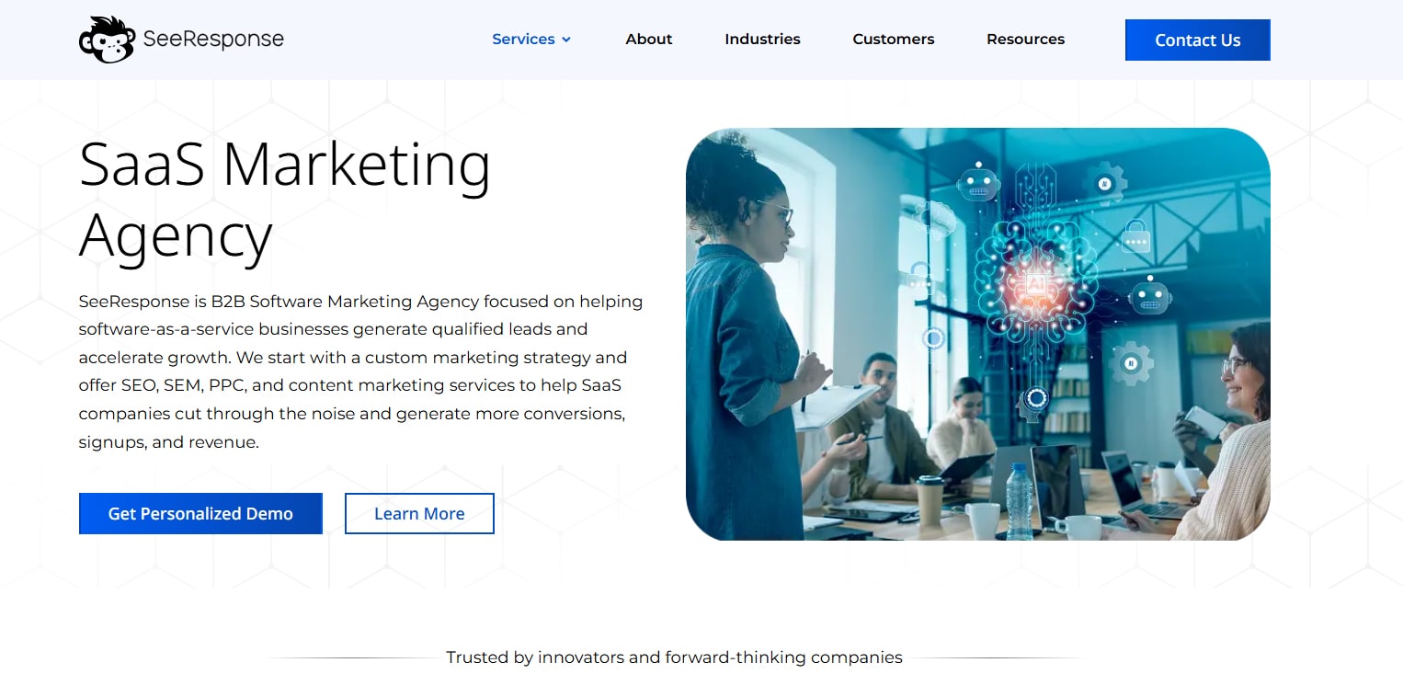
Task: Open the Services menu
Action: 523,40
